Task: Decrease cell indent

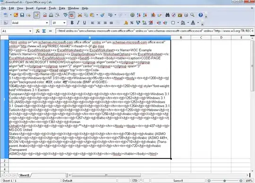Action: (159, 23)
